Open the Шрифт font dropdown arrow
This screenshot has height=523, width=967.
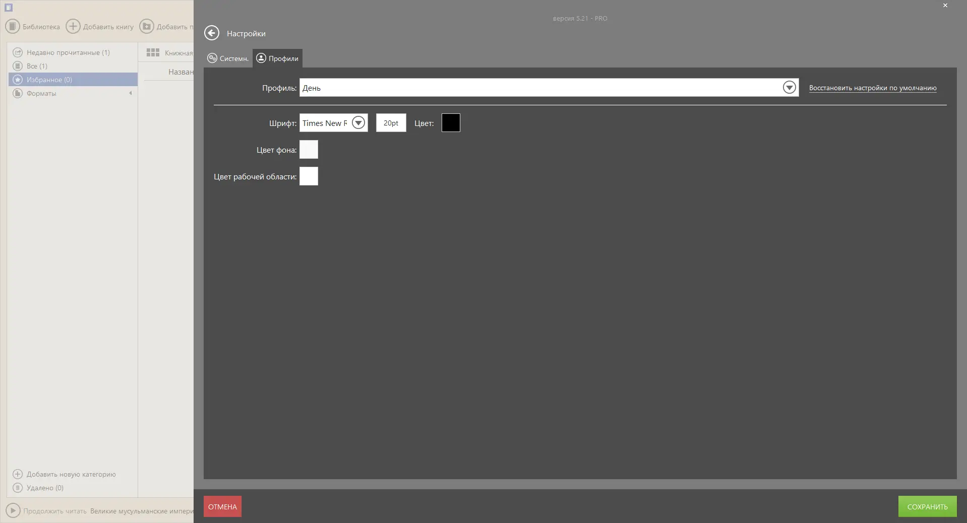pyautogui.click(x=358, y=123)
